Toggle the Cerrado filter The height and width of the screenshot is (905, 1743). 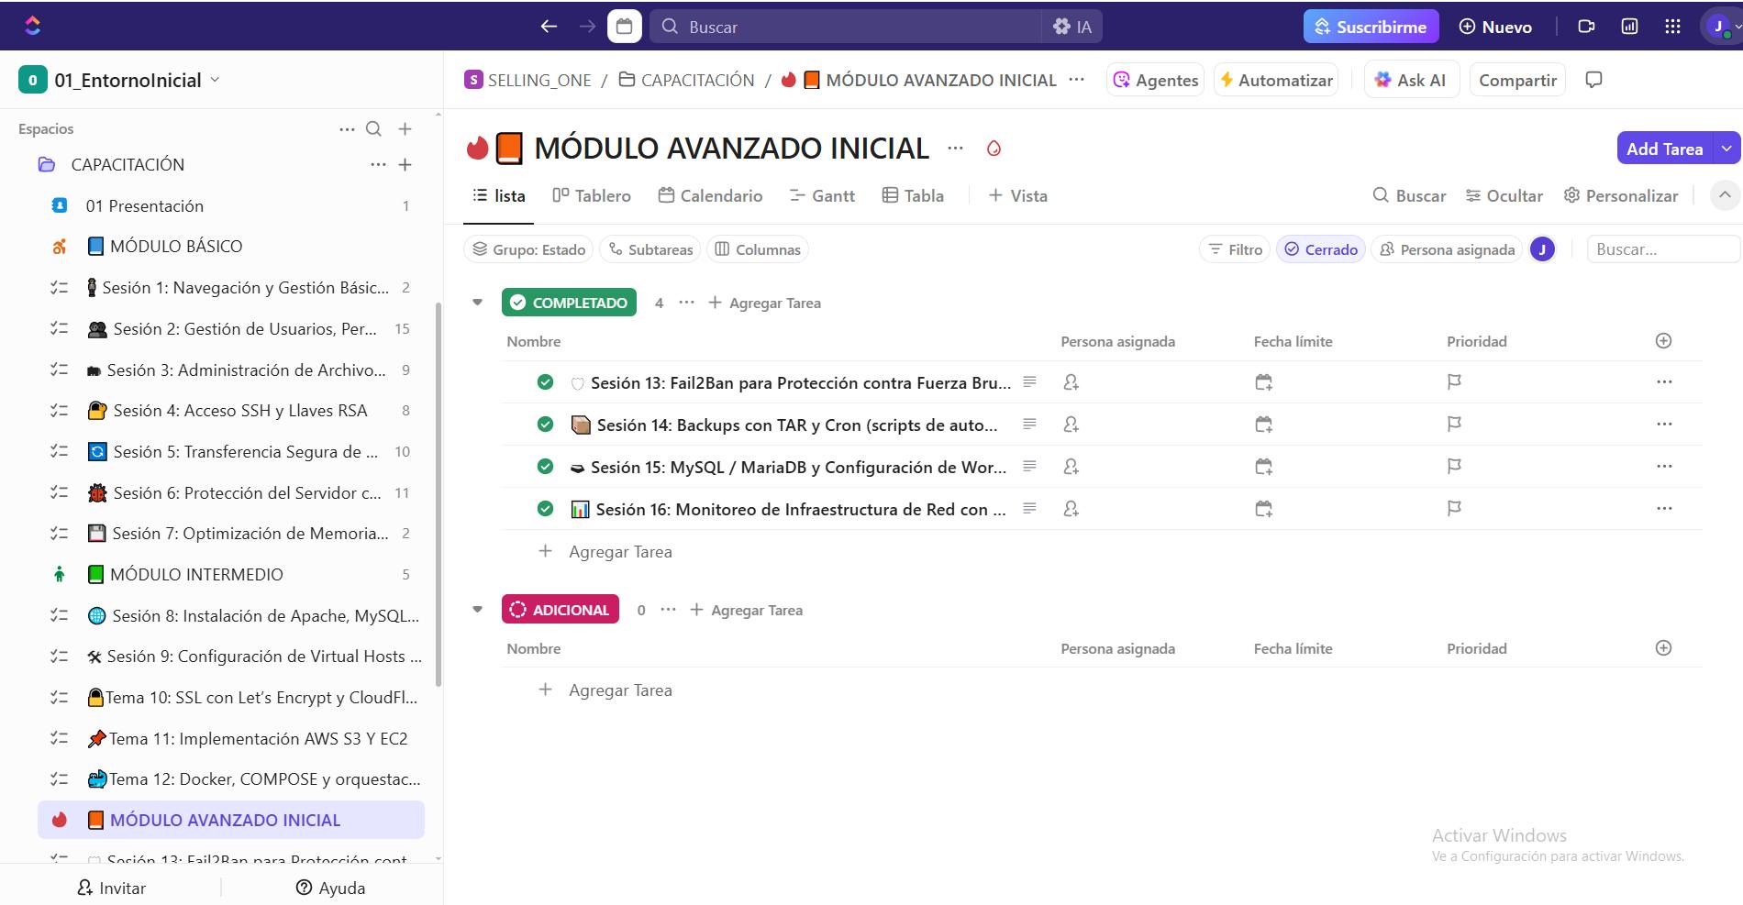pos(1321,249)
